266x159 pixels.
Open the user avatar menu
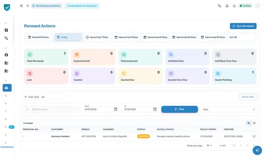click(257, 6)
